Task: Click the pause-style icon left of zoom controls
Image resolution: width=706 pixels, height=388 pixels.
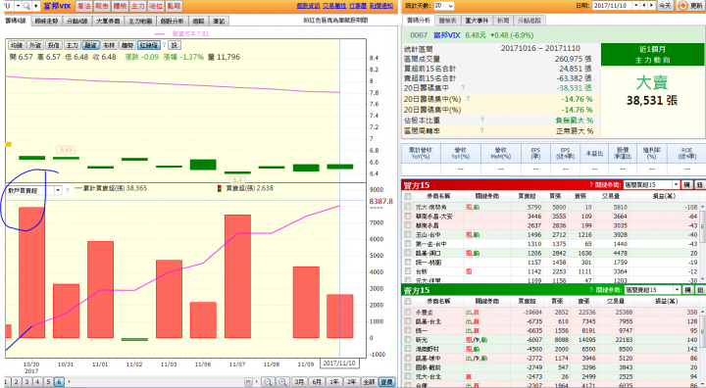Action: pyautogui.click(x=248, y=382)
